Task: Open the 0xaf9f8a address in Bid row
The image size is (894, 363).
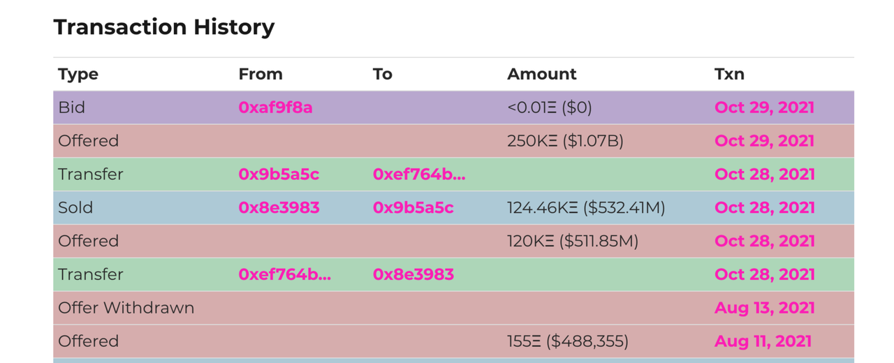Action: [275, 108]
